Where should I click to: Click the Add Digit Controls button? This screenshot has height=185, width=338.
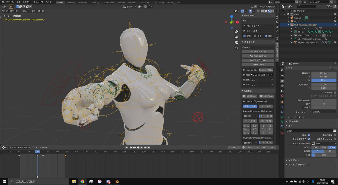pos(258,60)
